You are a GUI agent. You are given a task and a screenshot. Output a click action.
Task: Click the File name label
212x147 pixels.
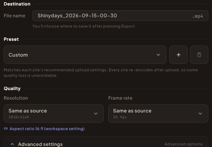(x=14, y=16)
